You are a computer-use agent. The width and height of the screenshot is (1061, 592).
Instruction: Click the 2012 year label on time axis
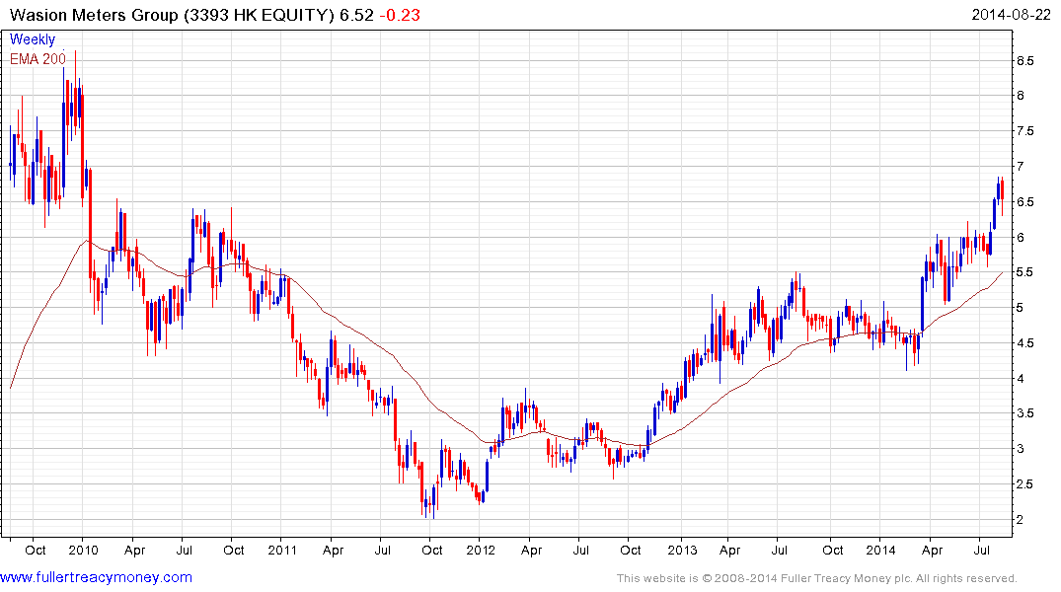(481, 550)
